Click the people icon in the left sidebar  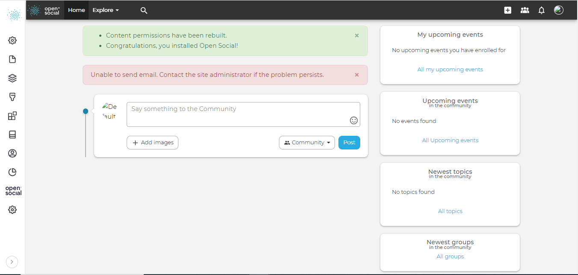tap(12, 153)
